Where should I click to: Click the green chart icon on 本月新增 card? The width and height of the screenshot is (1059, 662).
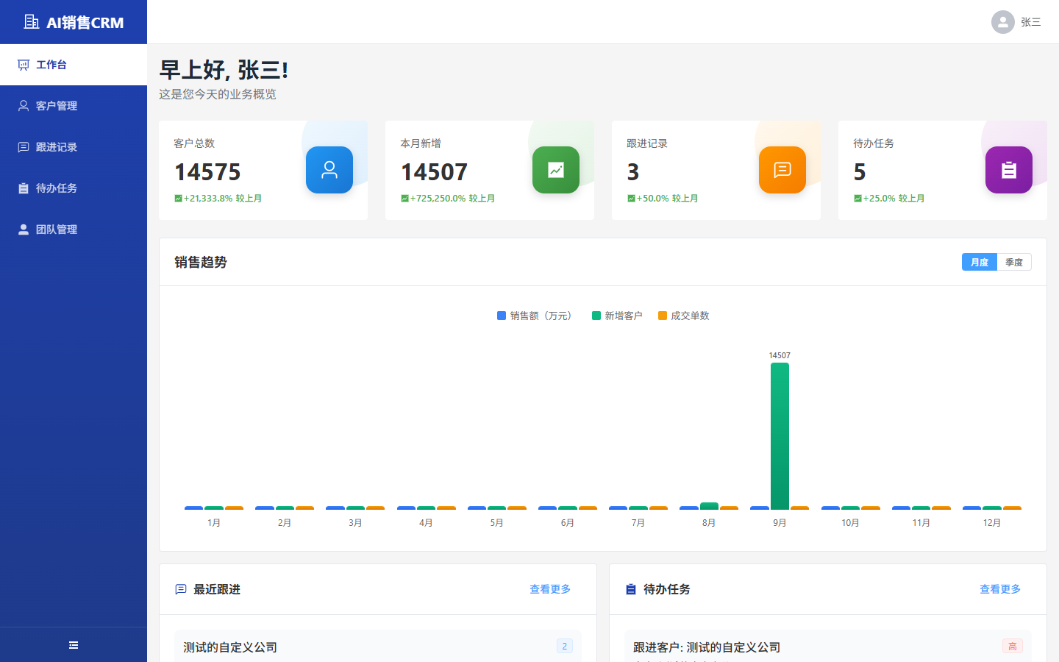(x=556, y=170)
